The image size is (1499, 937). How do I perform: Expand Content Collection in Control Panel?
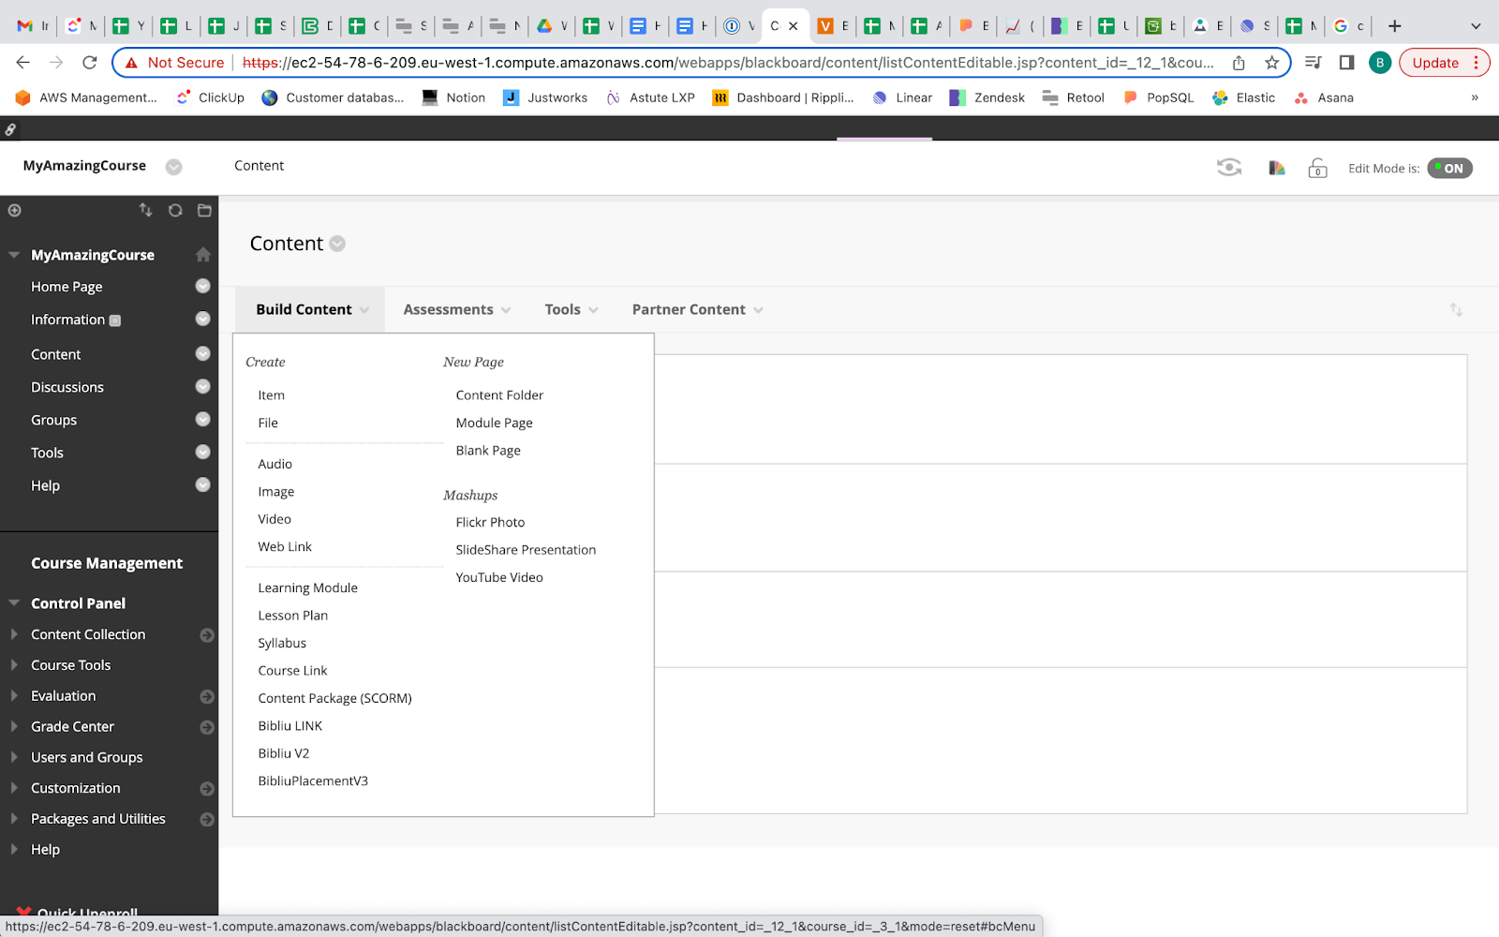pos(14,634)
